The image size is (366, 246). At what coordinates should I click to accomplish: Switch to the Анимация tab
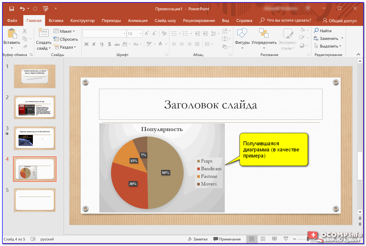pos(138,20)
